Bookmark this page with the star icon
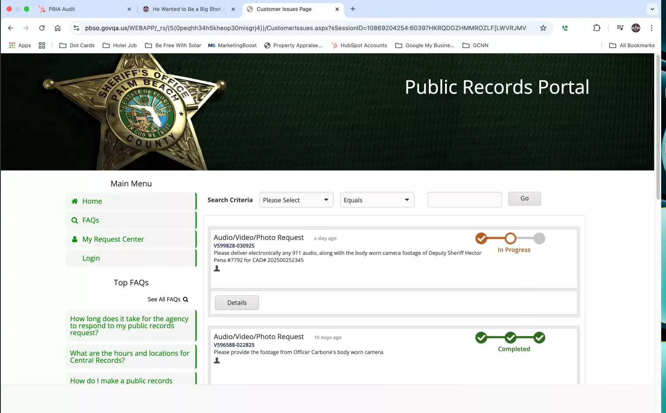 tap(543, 28)
